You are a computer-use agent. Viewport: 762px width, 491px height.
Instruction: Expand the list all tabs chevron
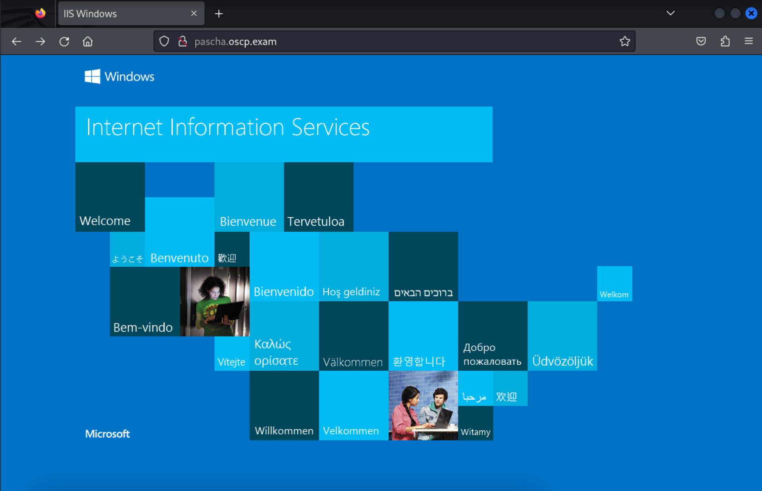(670, 13)
